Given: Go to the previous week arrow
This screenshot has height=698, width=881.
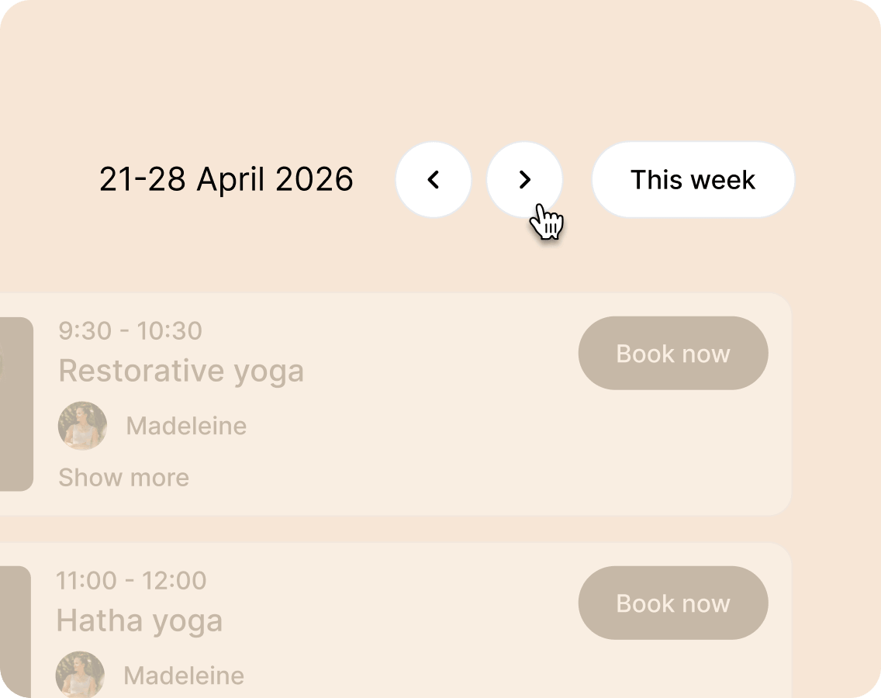Looking at the screenshot, I should click(x=434, y=180).
